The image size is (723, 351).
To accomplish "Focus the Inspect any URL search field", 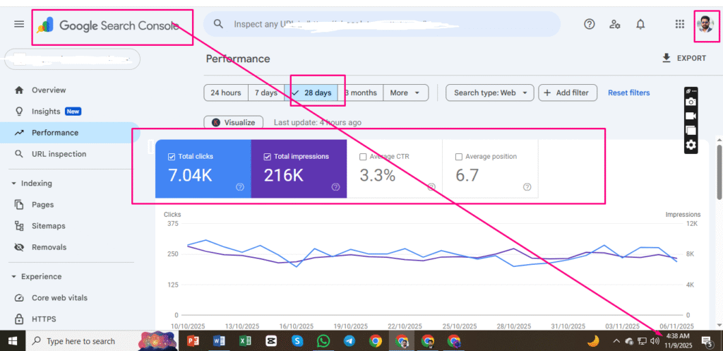I will pyautogui.click(x=382, y=24).
